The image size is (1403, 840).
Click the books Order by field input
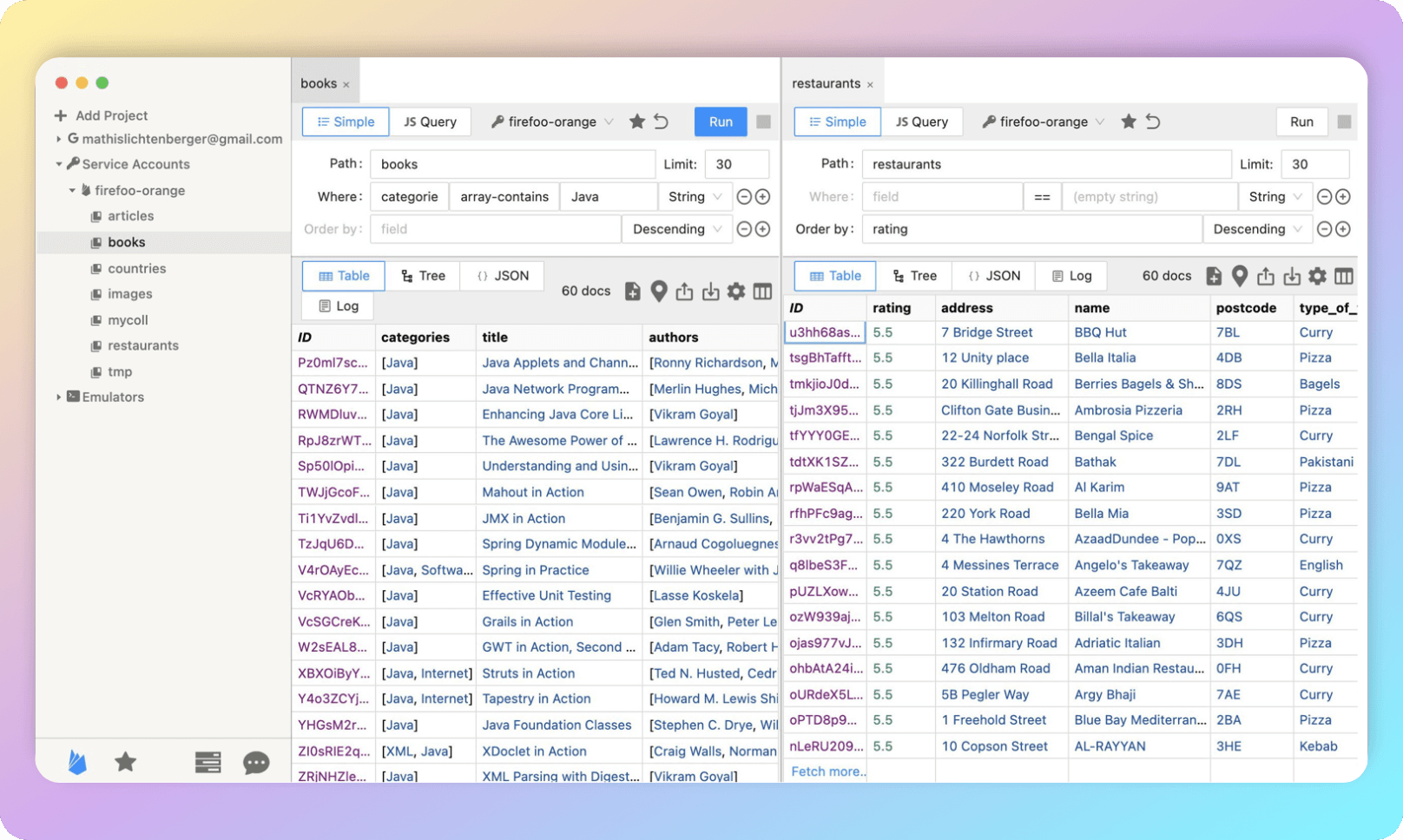496,229
